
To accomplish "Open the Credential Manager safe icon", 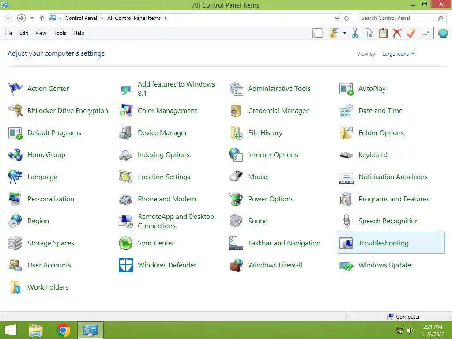I will point(236,111).
